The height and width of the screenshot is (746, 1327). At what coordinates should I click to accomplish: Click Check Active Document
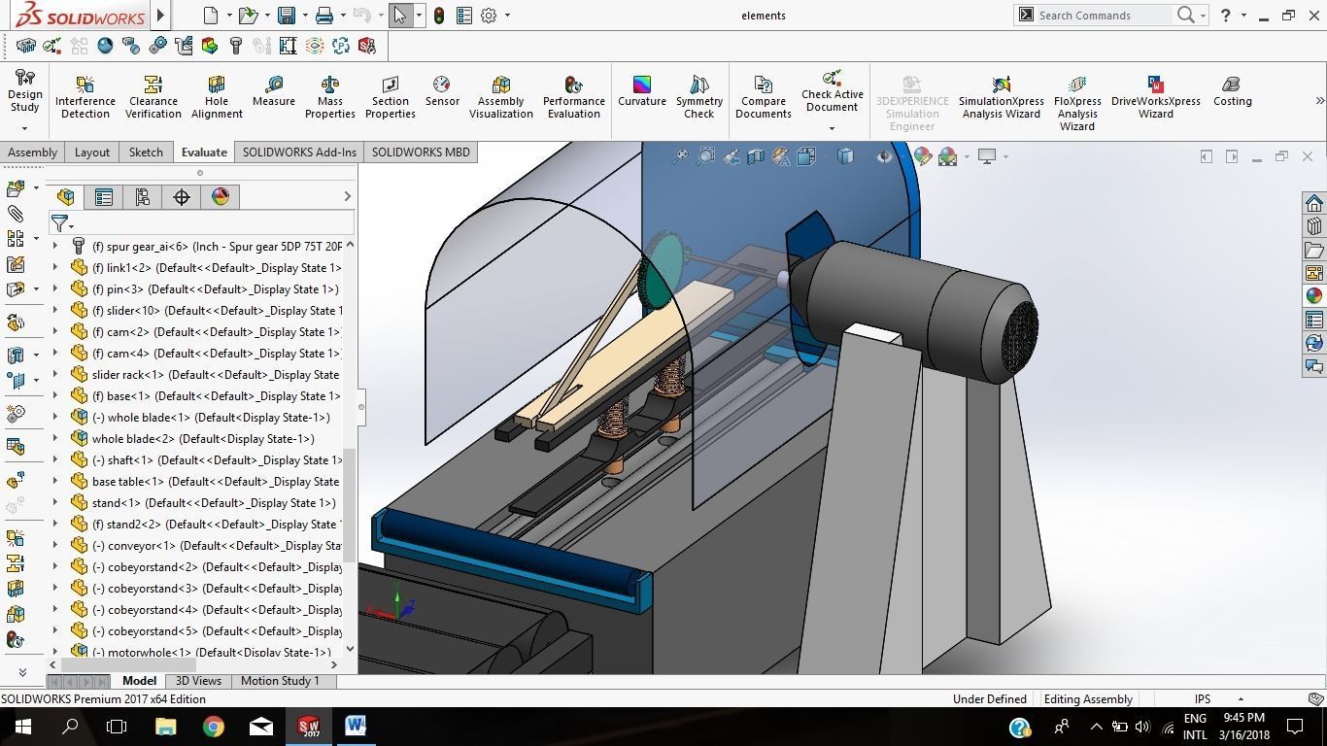click(833, 90)
